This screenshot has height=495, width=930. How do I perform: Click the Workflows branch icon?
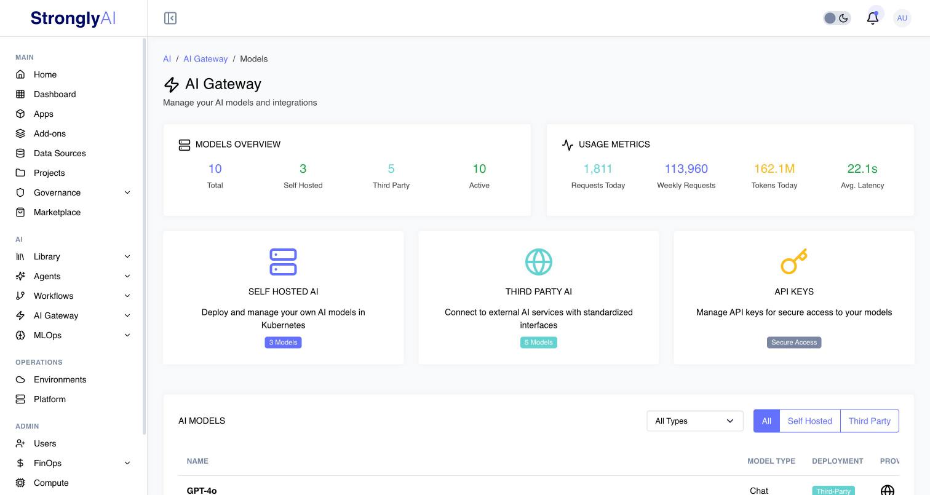pos(20,296)
